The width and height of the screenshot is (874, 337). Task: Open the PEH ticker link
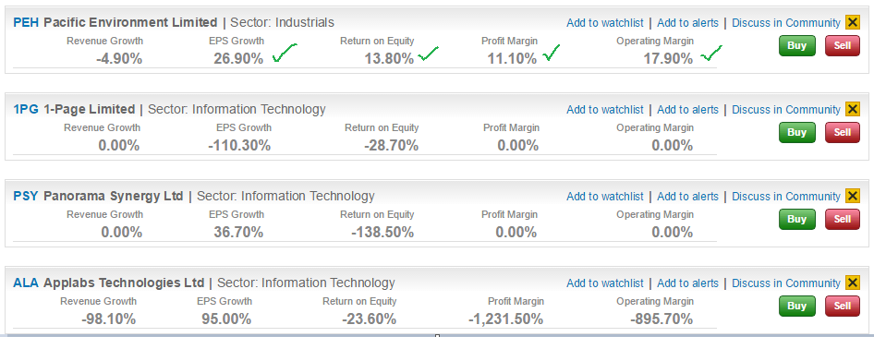point(26,23)
